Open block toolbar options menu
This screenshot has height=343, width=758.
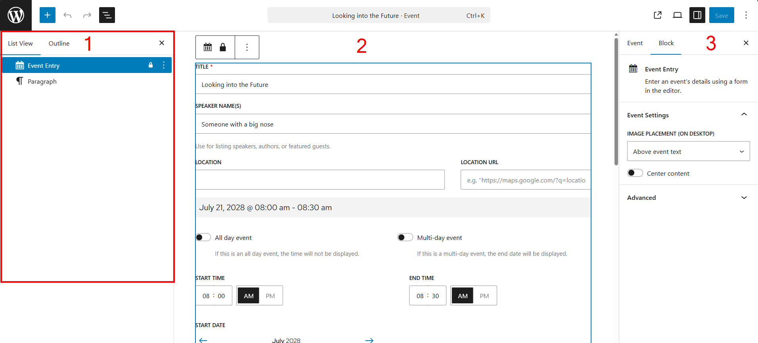tap(247, 47)
